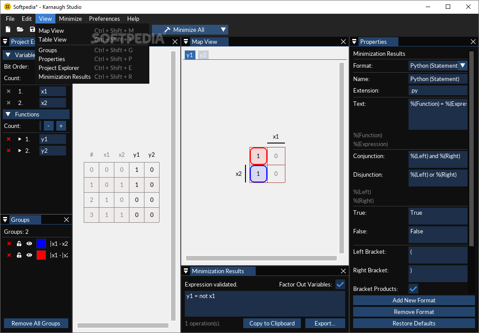Choose Minimization Results in View menu
Viewport: 479px width, 333px height.
[92, 77]
